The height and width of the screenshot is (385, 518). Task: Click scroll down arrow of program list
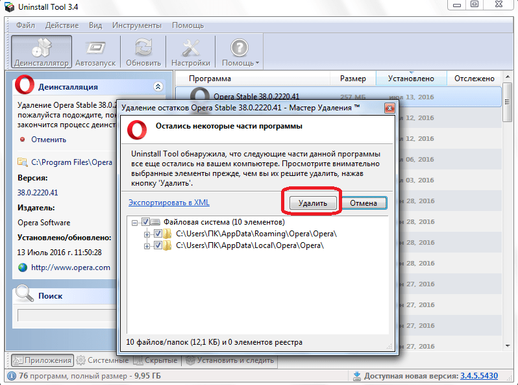tap(508, 345)
